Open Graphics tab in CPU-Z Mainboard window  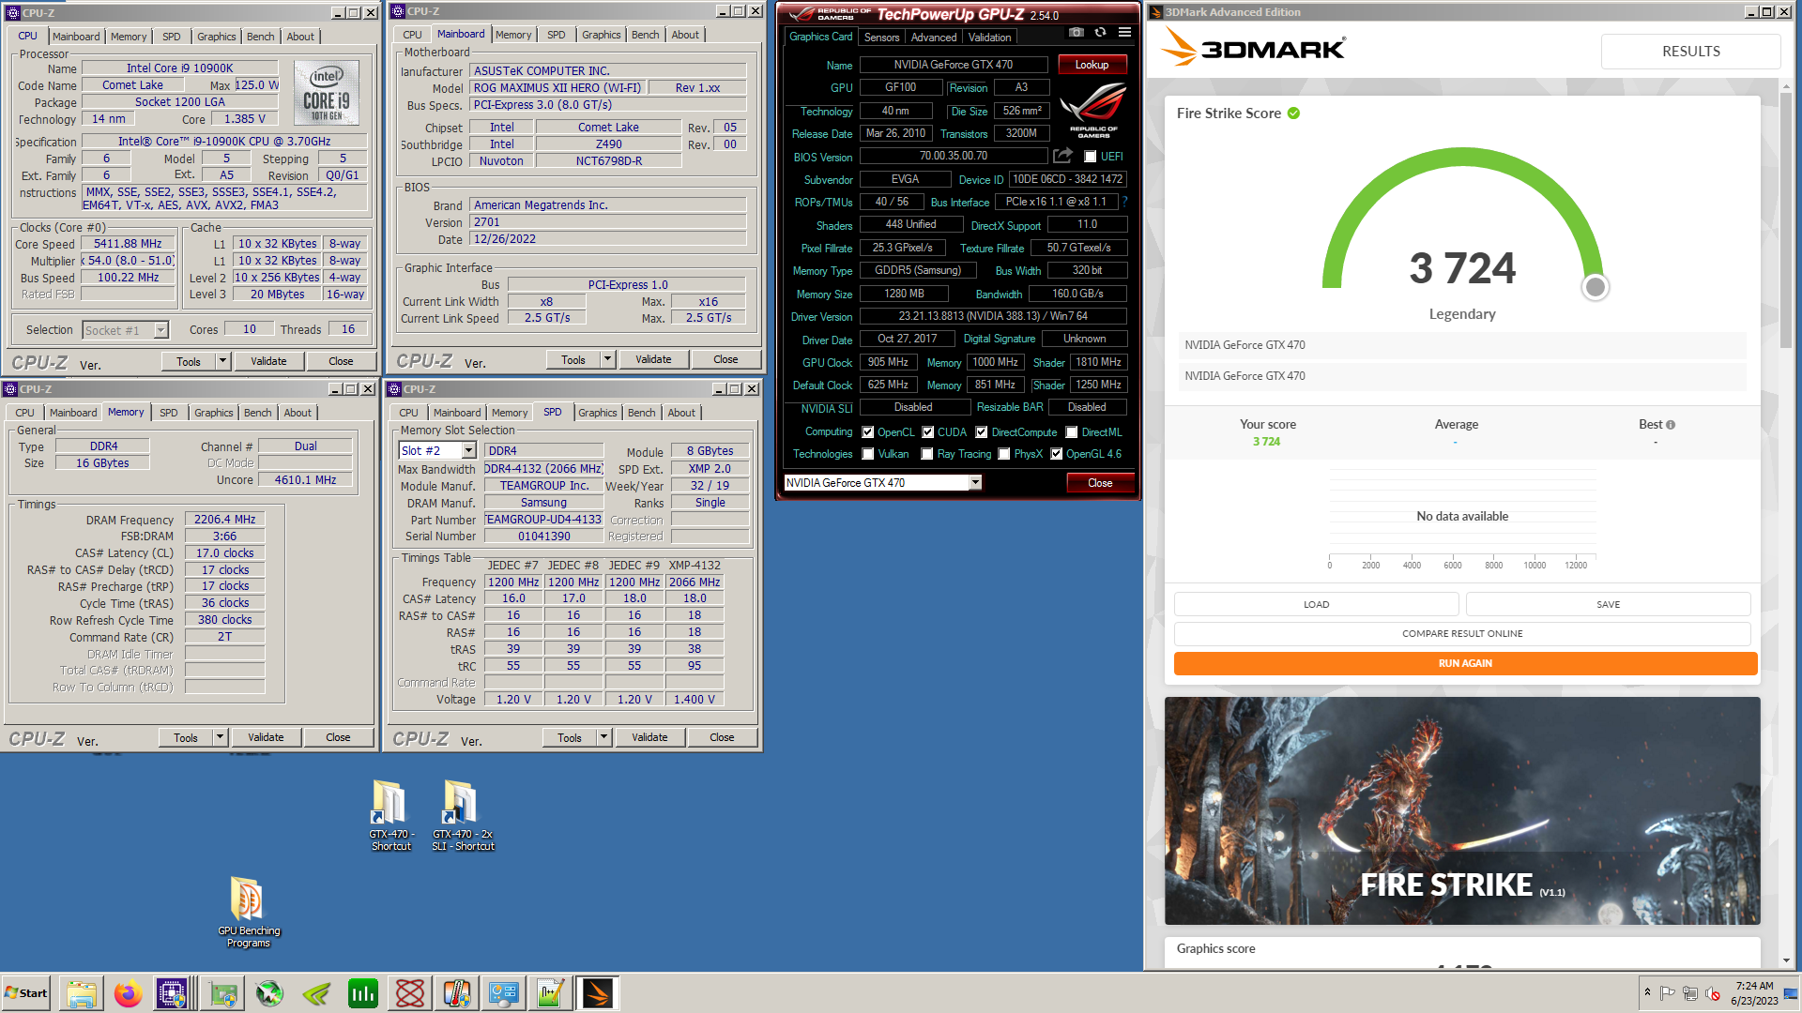(601, 35)
